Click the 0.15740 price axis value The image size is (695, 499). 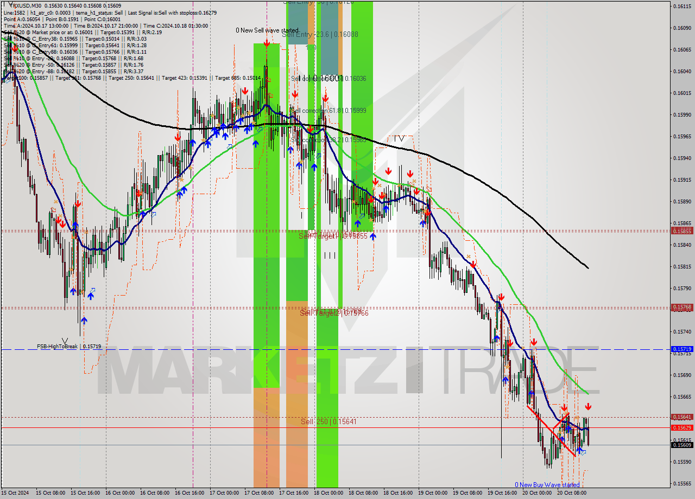[x=683, y=331]
